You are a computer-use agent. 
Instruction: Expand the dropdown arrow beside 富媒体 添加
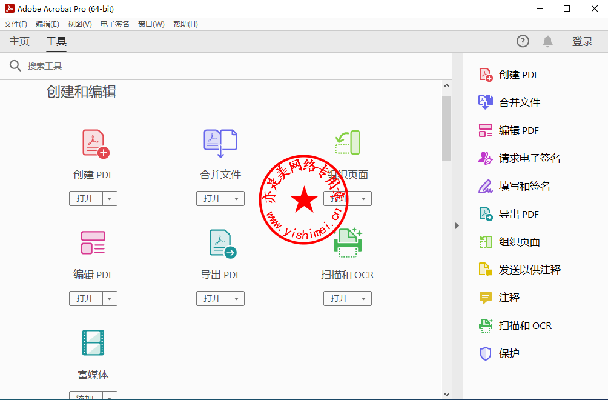click(110, 396)
